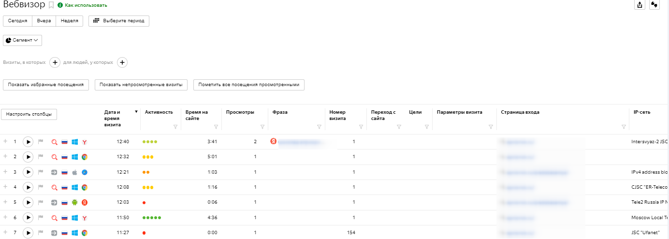Screen dimensions: 669x239
Task: Click the search source icon in row 1
Action: point(55,142)
